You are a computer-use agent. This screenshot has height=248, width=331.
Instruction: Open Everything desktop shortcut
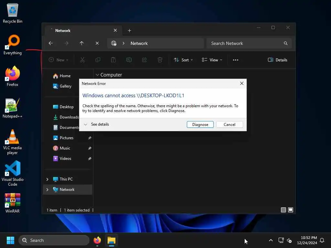[13, 45]
